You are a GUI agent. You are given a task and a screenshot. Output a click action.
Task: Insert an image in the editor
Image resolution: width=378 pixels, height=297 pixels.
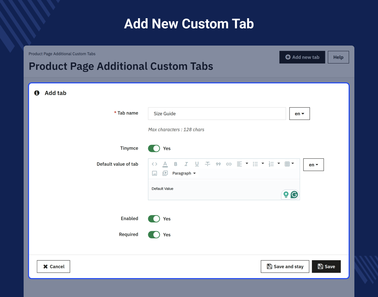155,173
